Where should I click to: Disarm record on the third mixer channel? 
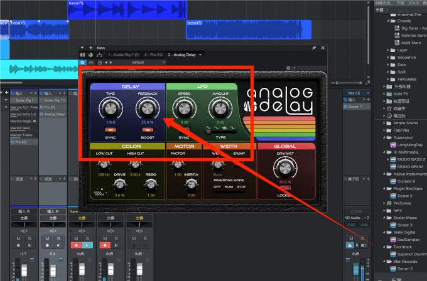76,245
